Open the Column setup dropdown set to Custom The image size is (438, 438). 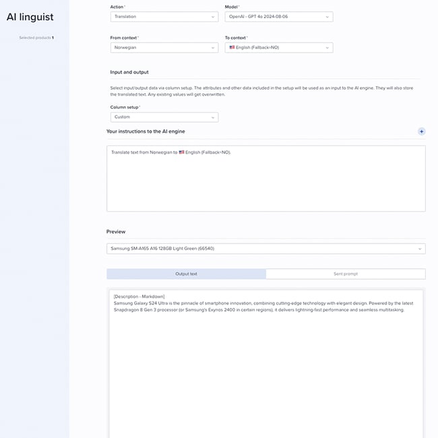tap(164, 117)
